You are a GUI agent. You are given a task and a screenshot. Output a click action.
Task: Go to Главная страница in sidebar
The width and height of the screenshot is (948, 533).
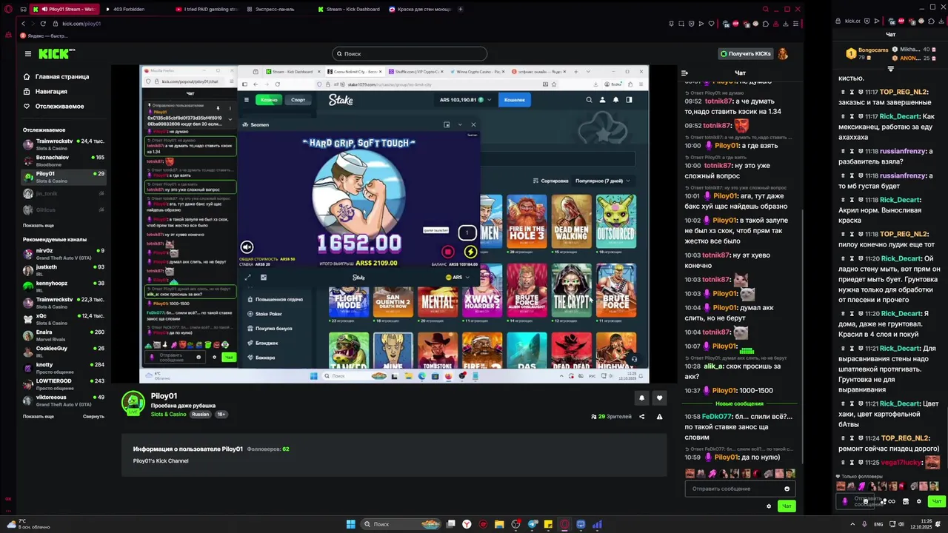(56, 76)
